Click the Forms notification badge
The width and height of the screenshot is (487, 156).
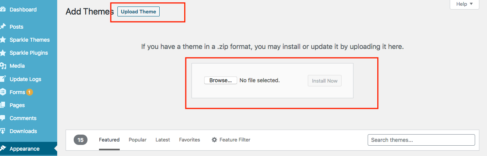[30, 92]
